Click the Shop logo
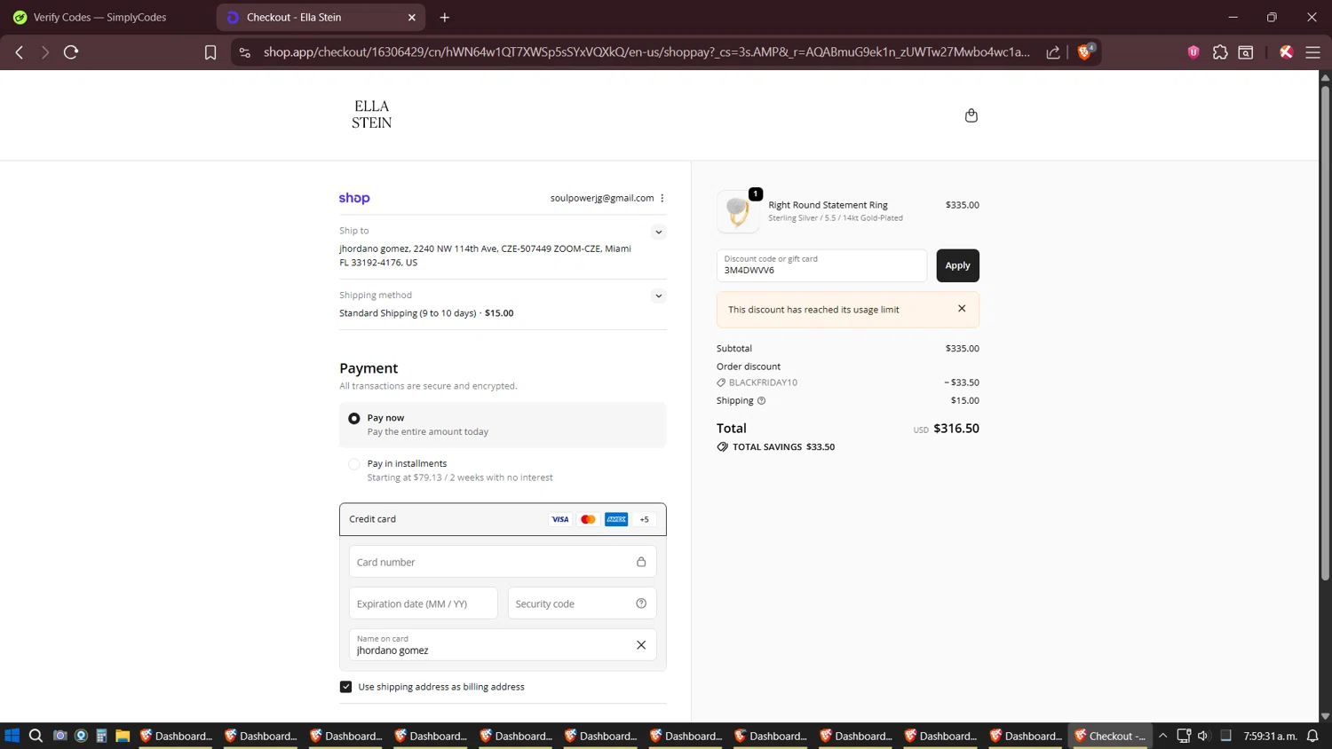This screenshot has height=749, width=1332. coord(354,198)
